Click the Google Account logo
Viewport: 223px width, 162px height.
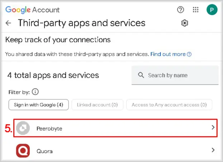tap(32, 10)
